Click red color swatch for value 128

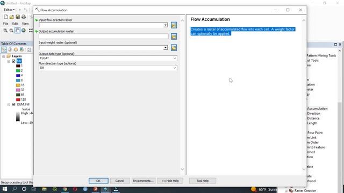(x=18, y=100)
